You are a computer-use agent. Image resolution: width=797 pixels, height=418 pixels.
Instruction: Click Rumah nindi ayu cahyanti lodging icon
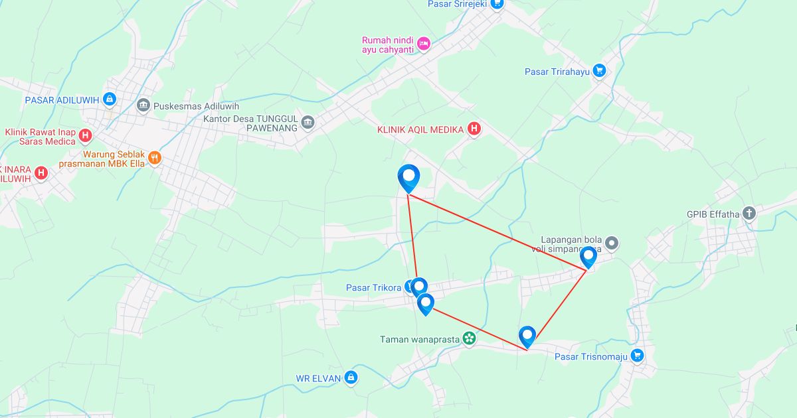point(424,44)
